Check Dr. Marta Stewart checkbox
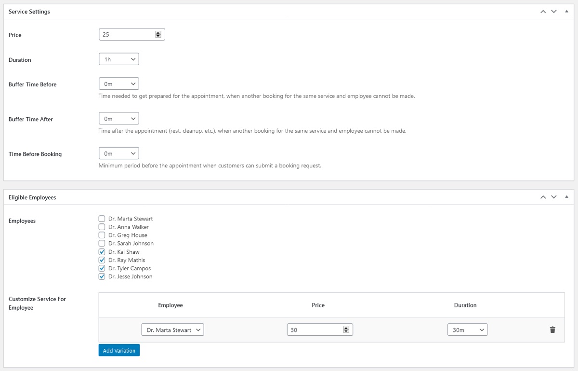Viewport: 578px width, 371px height. point(102,219)
